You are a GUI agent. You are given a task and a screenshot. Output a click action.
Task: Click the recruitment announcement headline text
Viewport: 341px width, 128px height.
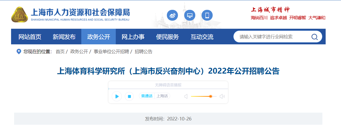tap(168, 71)
